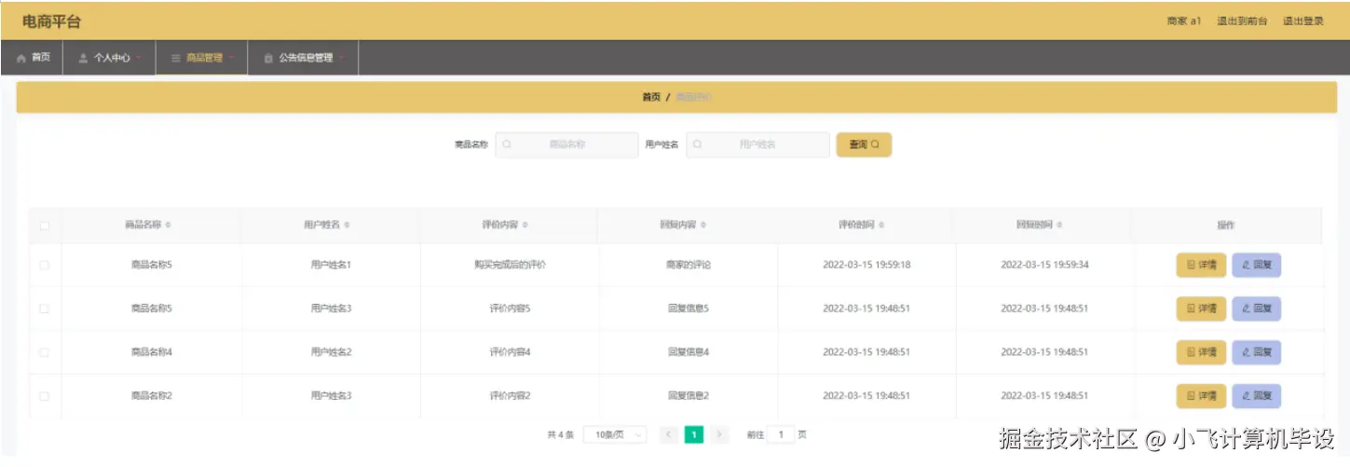The image size is (1350, 467).
Task: Expand the 商品管理 menu
Action: pos(202,58)
